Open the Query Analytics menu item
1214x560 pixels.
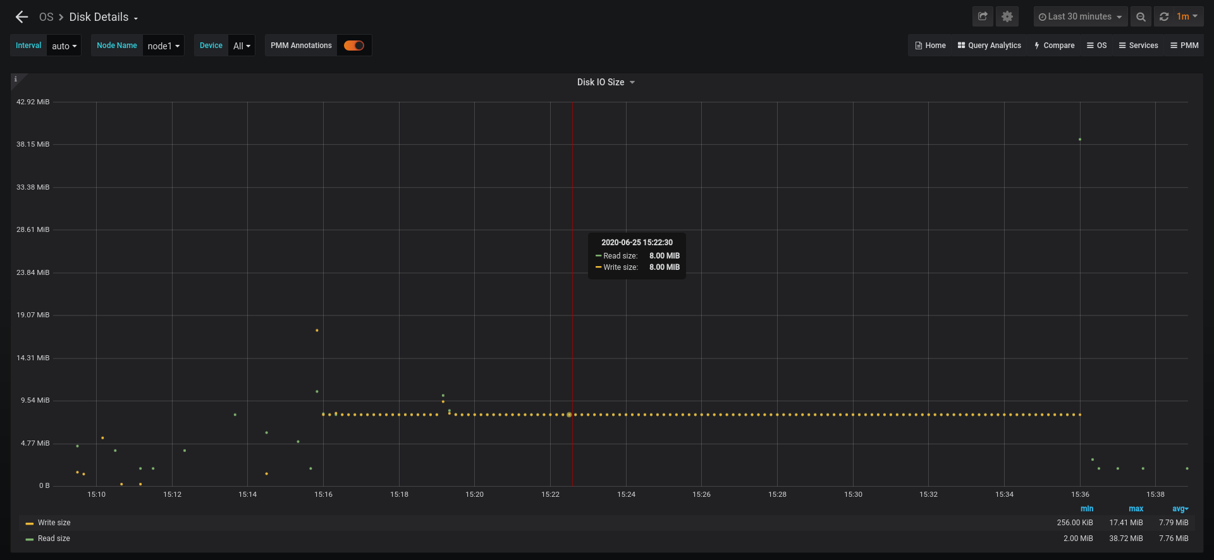(x=990, y=46)
